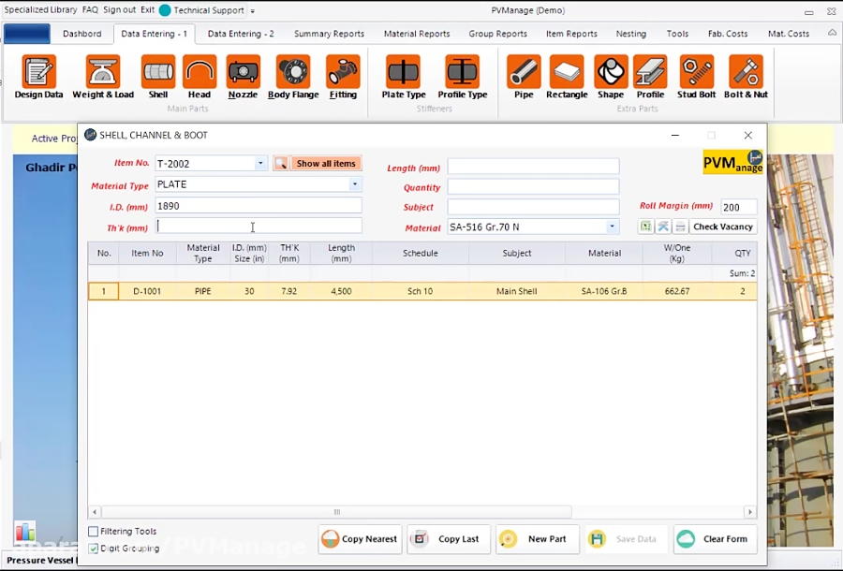Click the I.D. (mm) input field

[x=259, y=206]
